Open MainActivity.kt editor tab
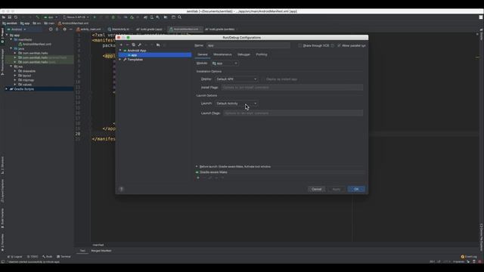The width and height of the screenshot is (484, 272). click(119, 29)
